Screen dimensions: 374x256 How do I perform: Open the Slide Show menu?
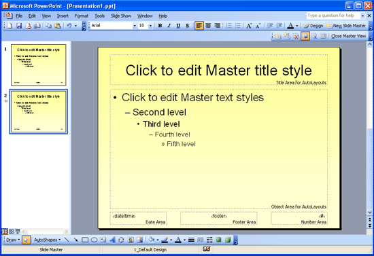point(121,16)
